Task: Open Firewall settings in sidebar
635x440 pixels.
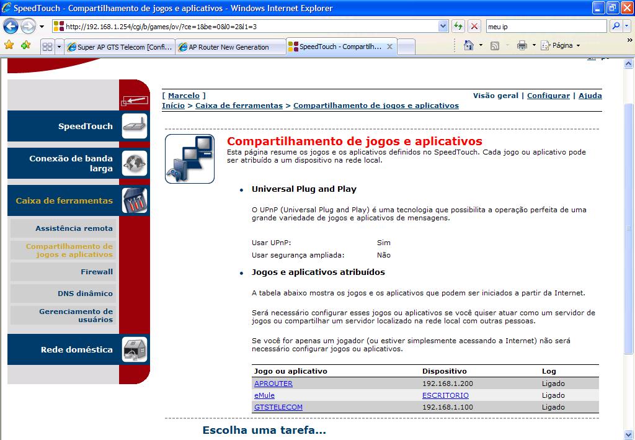Action: (x=63, y=272)
